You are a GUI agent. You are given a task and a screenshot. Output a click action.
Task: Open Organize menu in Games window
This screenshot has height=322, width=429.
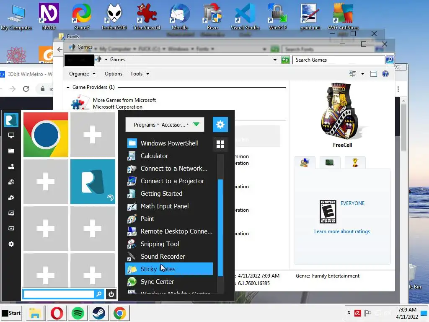[x=82, y=74]
